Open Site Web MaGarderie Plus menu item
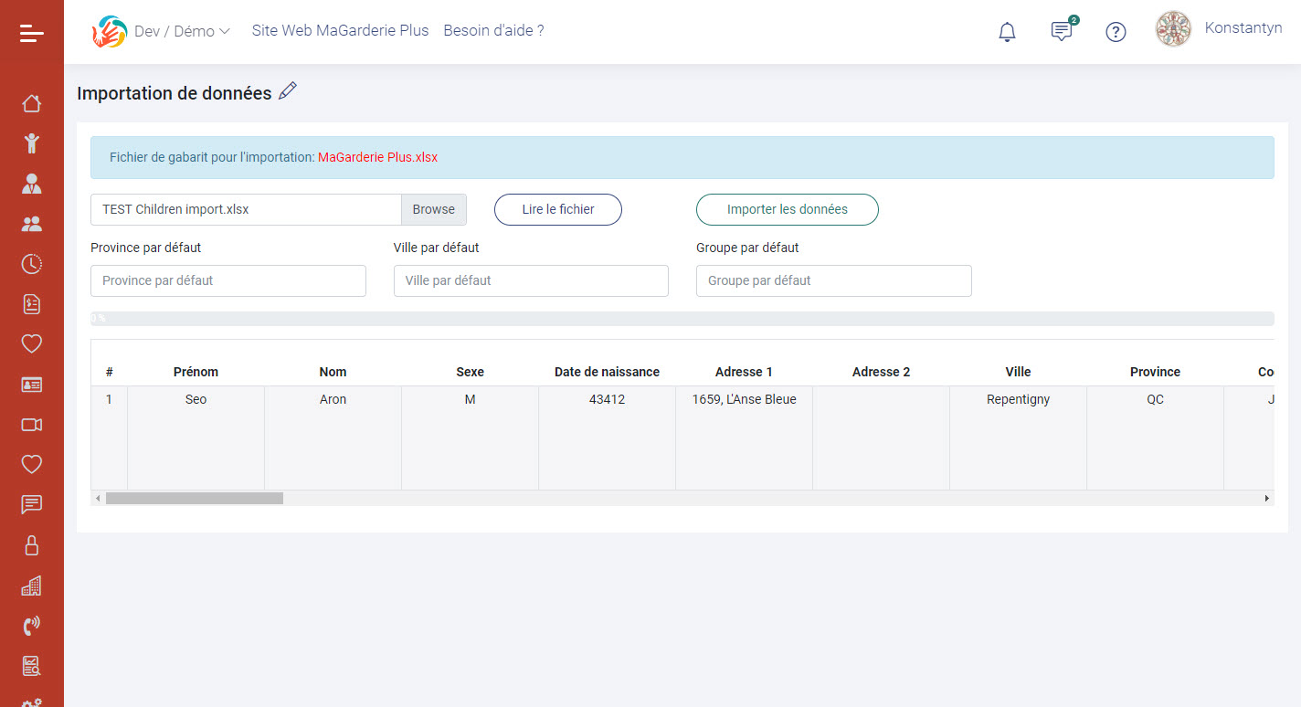 (x=340, y=30)
